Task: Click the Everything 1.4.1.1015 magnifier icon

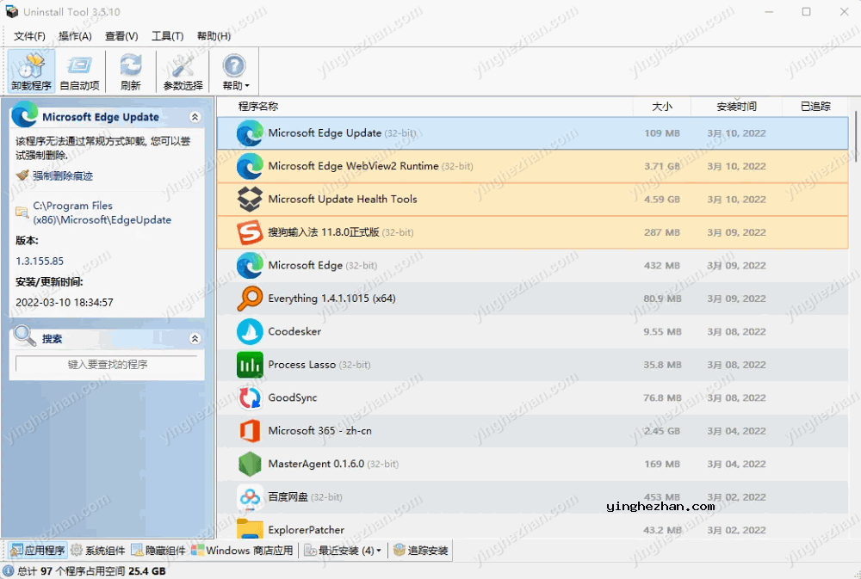Action: tap(250, 299)
